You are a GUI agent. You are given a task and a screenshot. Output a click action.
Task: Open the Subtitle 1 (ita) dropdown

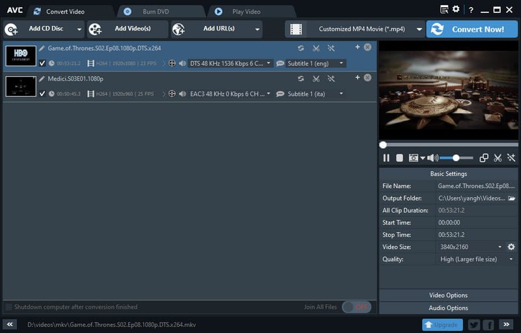315,94
